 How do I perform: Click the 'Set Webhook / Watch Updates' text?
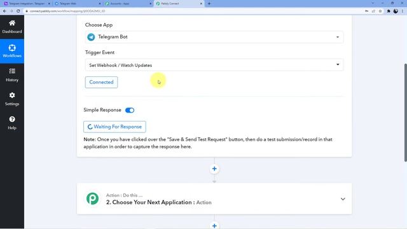pos(120,65)
